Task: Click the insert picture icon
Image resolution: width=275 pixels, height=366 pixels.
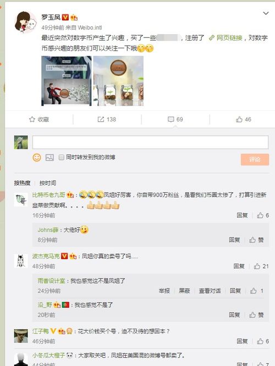Action: pyautogui.click(x=50, y=158)
